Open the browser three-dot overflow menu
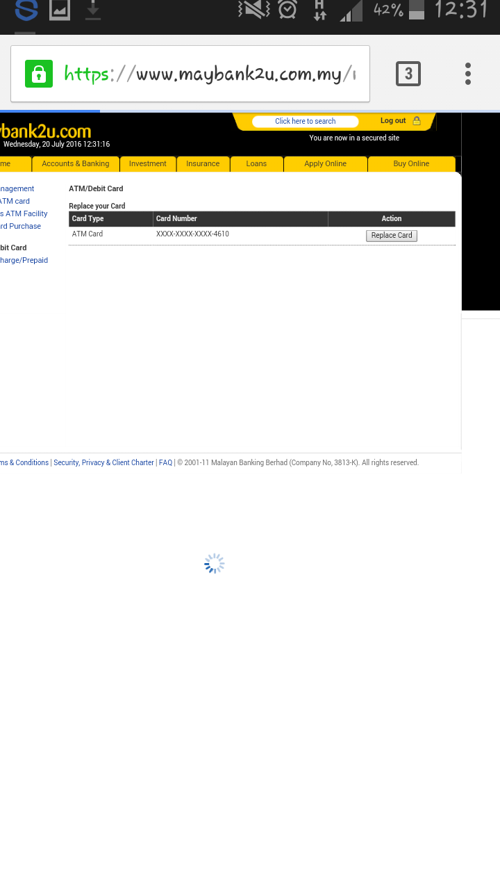This screenshot has height=890, width=500. click(x=468, y=74)
